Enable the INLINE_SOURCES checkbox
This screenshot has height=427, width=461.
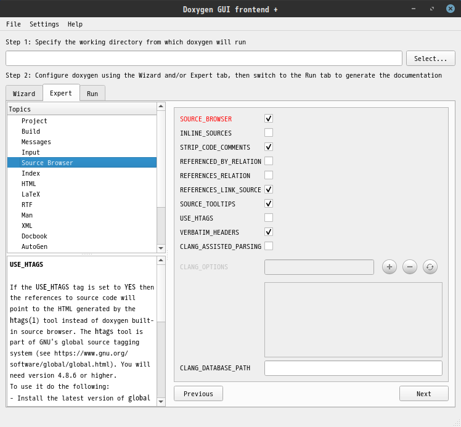[x=269, y=132]
